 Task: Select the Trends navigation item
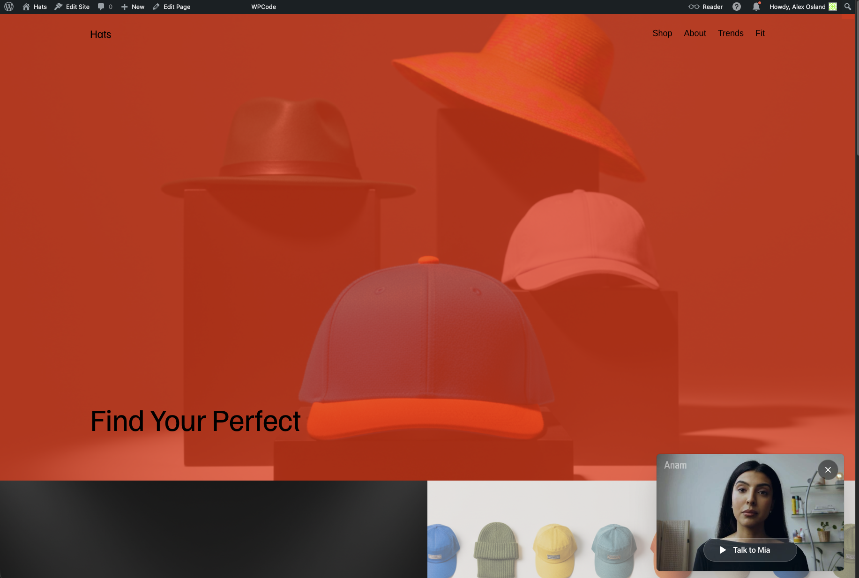pyautogui.click(x=730, y=33)
